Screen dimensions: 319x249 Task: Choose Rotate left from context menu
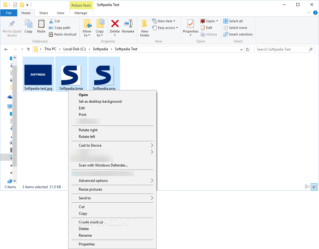coord(112,137)
